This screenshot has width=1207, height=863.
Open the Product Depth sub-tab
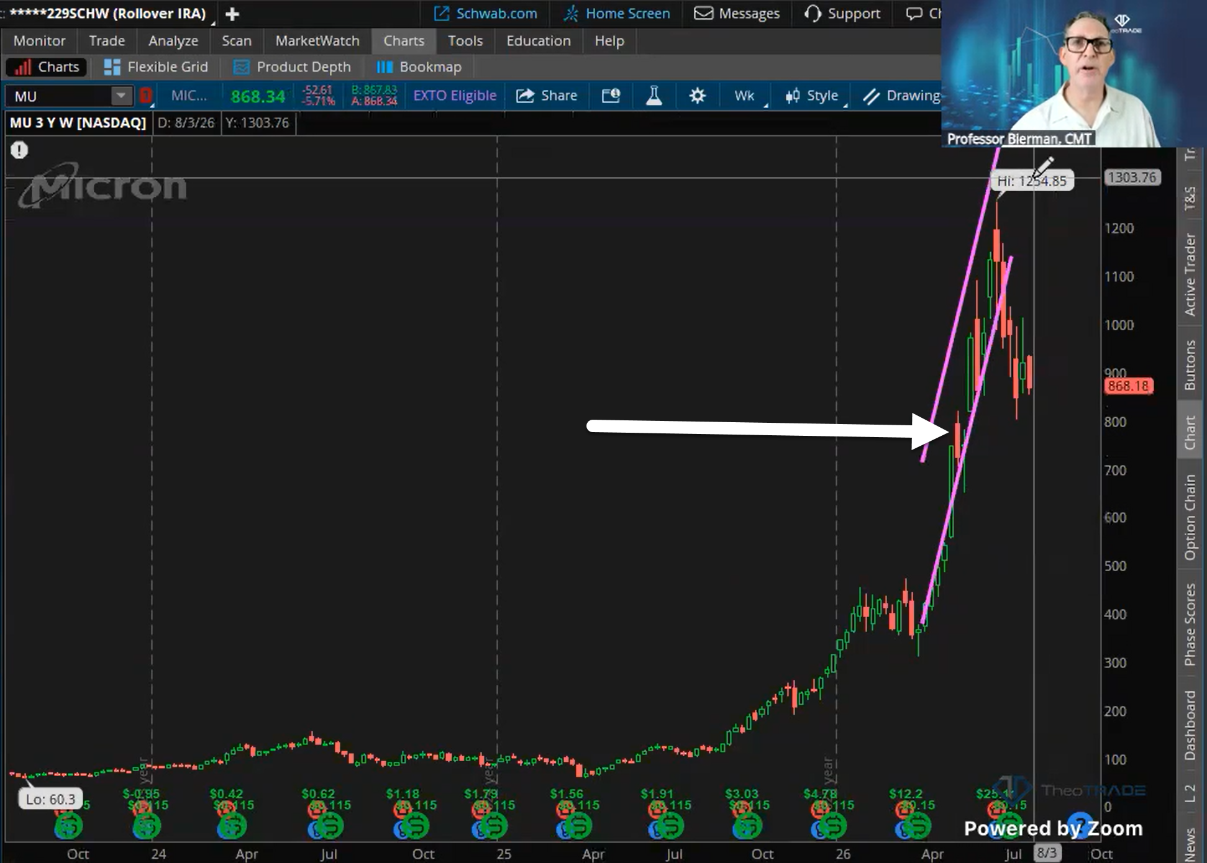[x=292, y=67]
